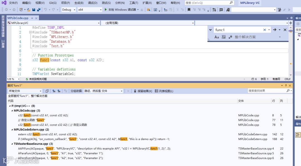Toggle match case (Aa) in find box

click(217, 37)
